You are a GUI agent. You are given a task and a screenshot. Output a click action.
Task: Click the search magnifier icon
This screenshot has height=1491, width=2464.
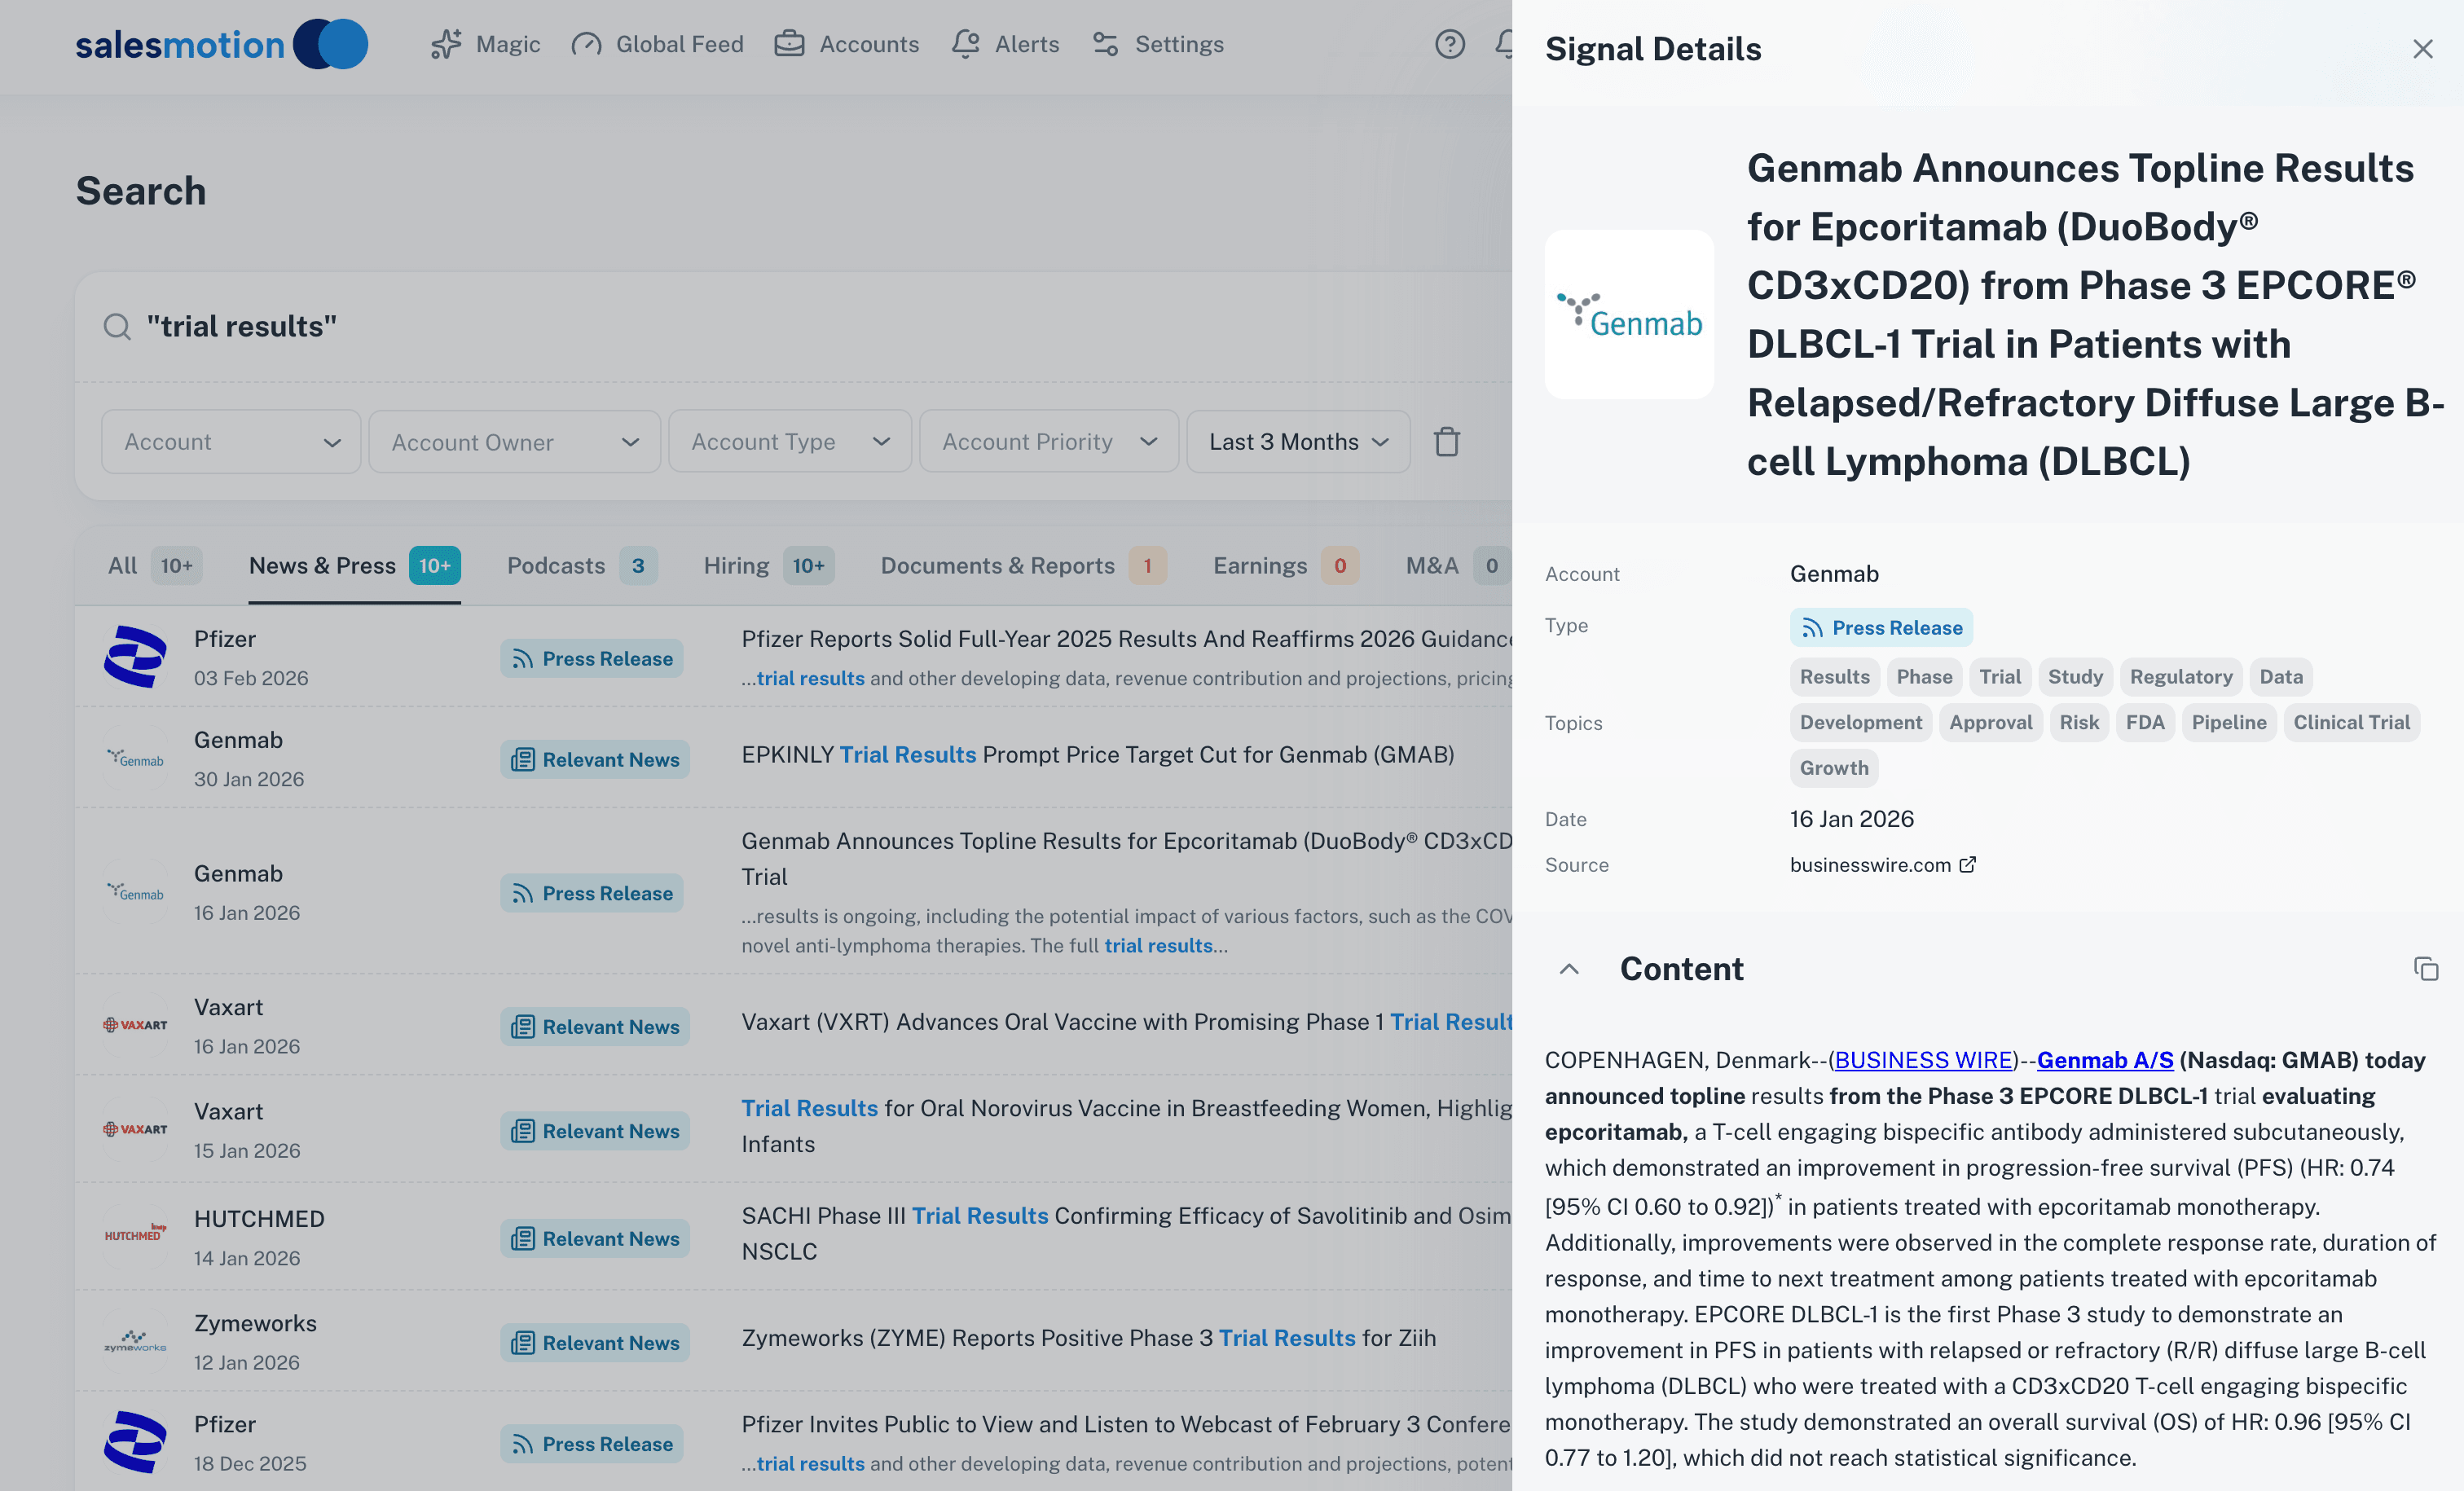pos(117,327)
